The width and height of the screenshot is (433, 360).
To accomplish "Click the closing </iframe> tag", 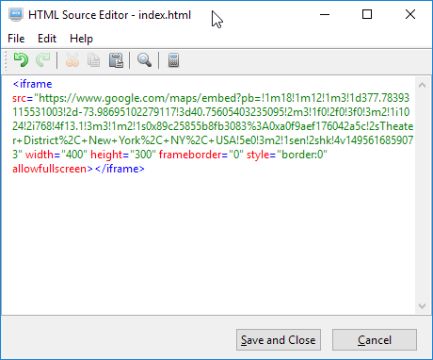I will tap(120, 169).
